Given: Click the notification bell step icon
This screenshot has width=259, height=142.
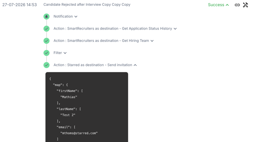Looking at the screenshot, I should point(46,17).
